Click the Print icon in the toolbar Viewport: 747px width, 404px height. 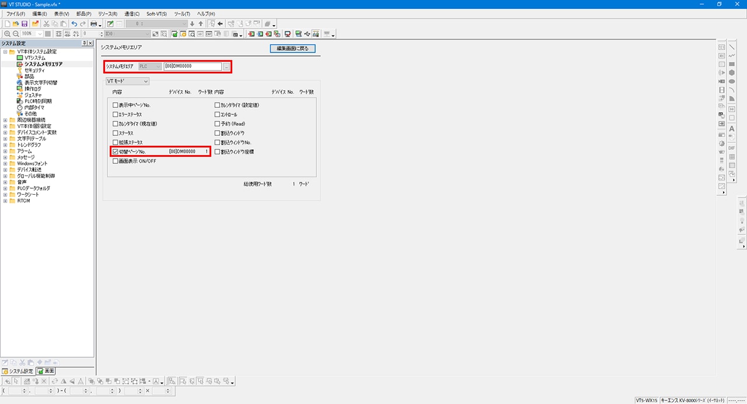click(x=93, y=24)
